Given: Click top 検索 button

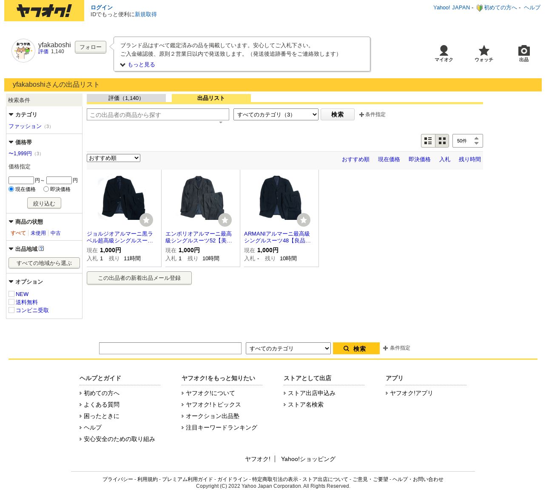Looking at the screenshot, I should tap(338, 114).
